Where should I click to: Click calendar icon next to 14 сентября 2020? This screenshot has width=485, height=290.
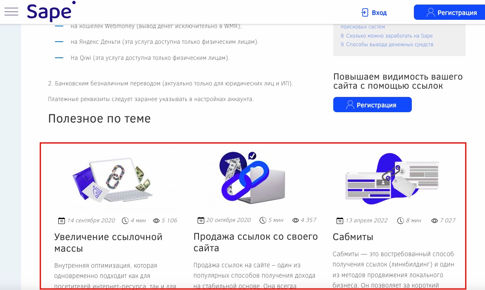click(62, 221)
